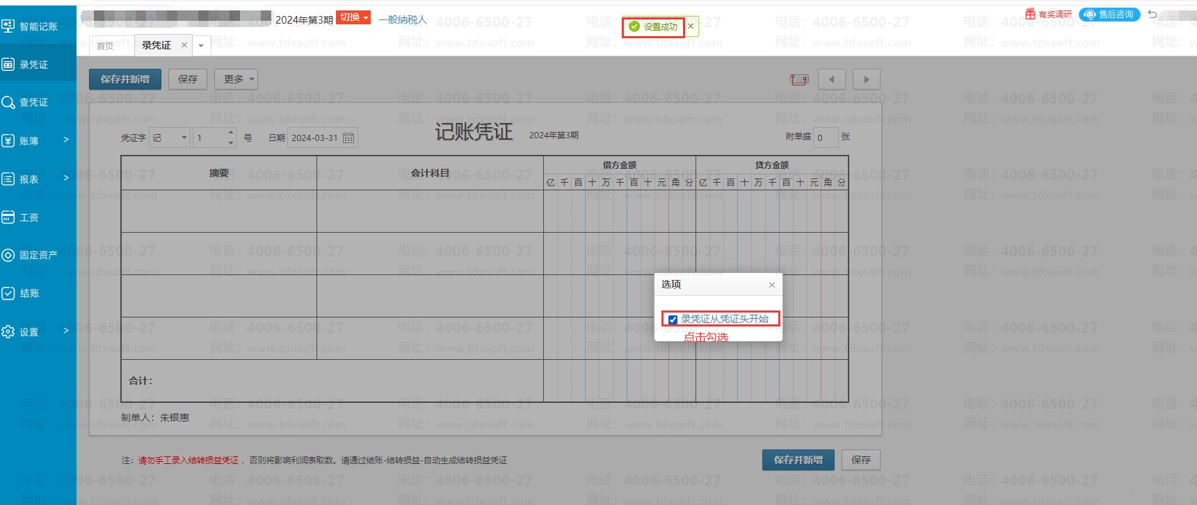
Task: Go to previous voucher arrow
Action: click(831, 80)
